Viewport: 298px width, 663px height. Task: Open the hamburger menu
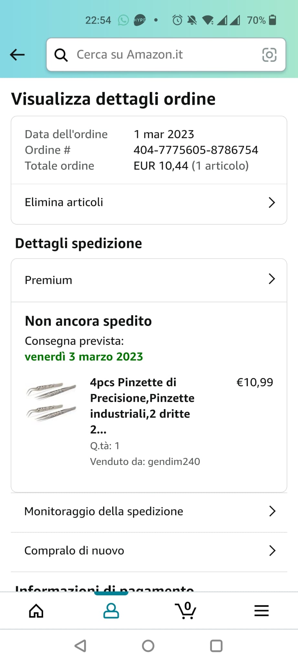click(x=261, y=611)
